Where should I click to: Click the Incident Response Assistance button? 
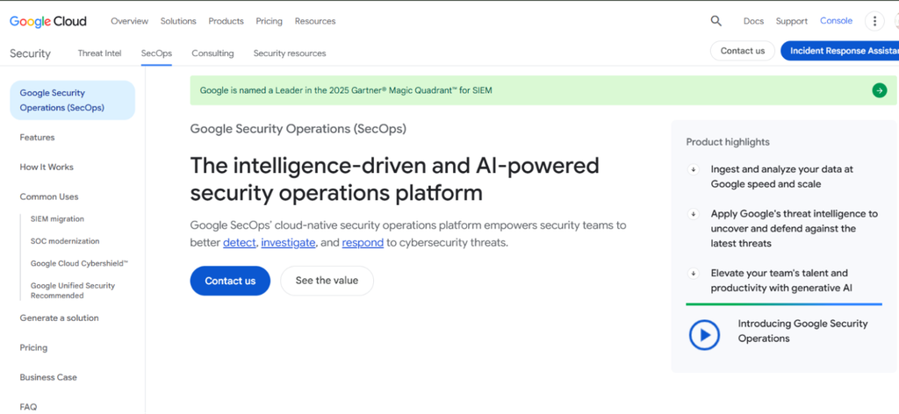840,50
